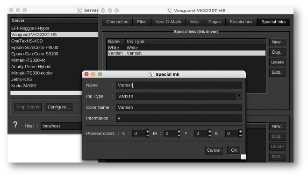The image size is (308, 177).
Task: Click the X11 icon in Special Ink title
Action: click(150, 74)
